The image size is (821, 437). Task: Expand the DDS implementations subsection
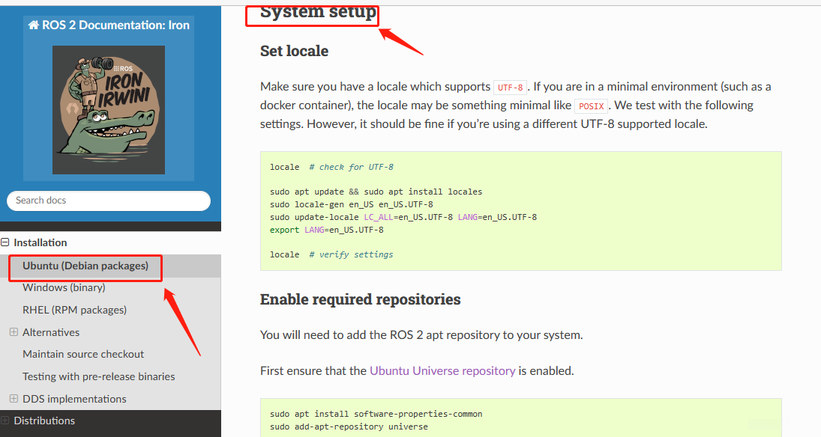(13, 398)
